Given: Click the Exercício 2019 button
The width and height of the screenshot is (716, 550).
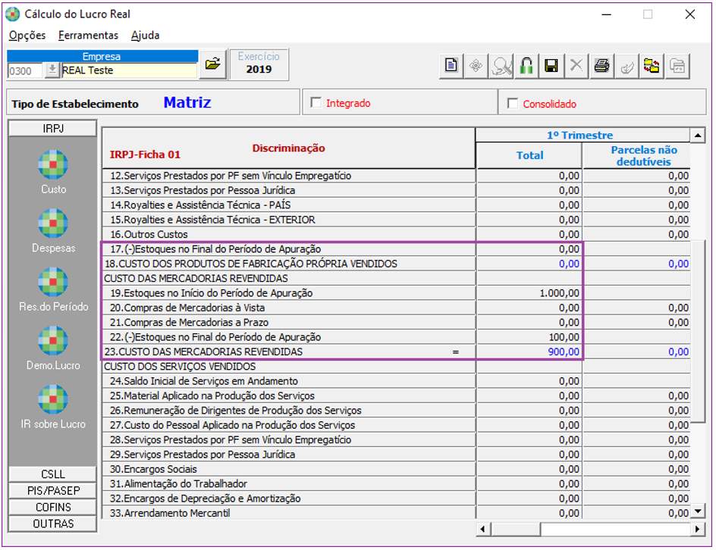Looking at the screenshot, I should click(x=259, y=64).
